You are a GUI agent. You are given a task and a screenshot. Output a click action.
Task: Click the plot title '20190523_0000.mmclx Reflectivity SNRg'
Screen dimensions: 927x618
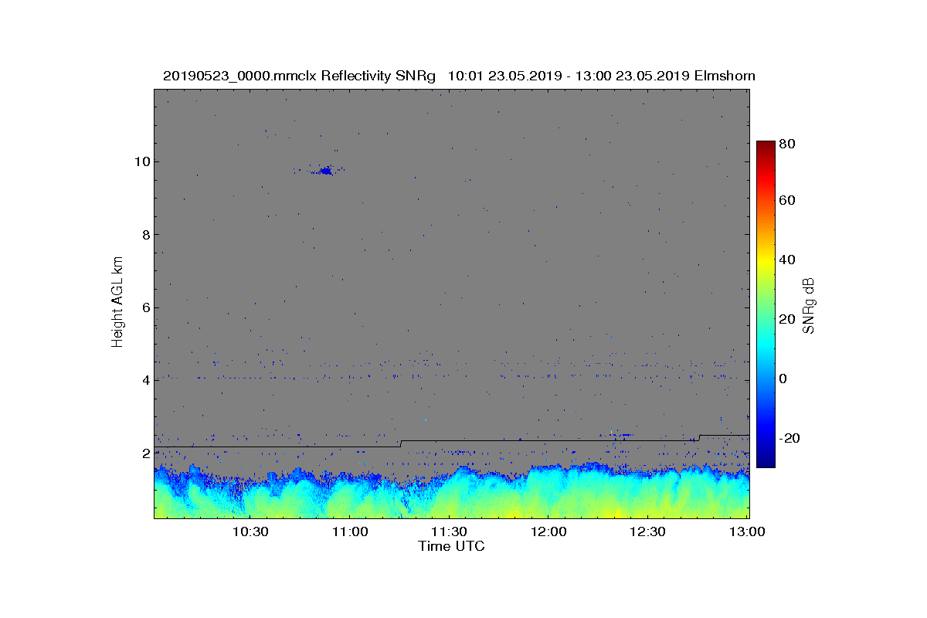click(301, 76)
